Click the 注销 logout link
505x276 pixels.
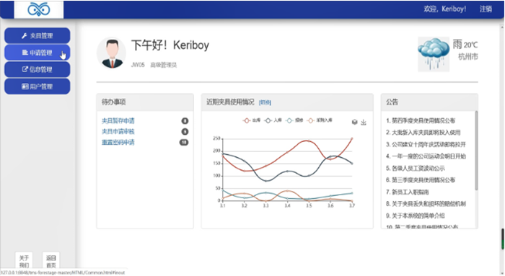tap(486, 9)
